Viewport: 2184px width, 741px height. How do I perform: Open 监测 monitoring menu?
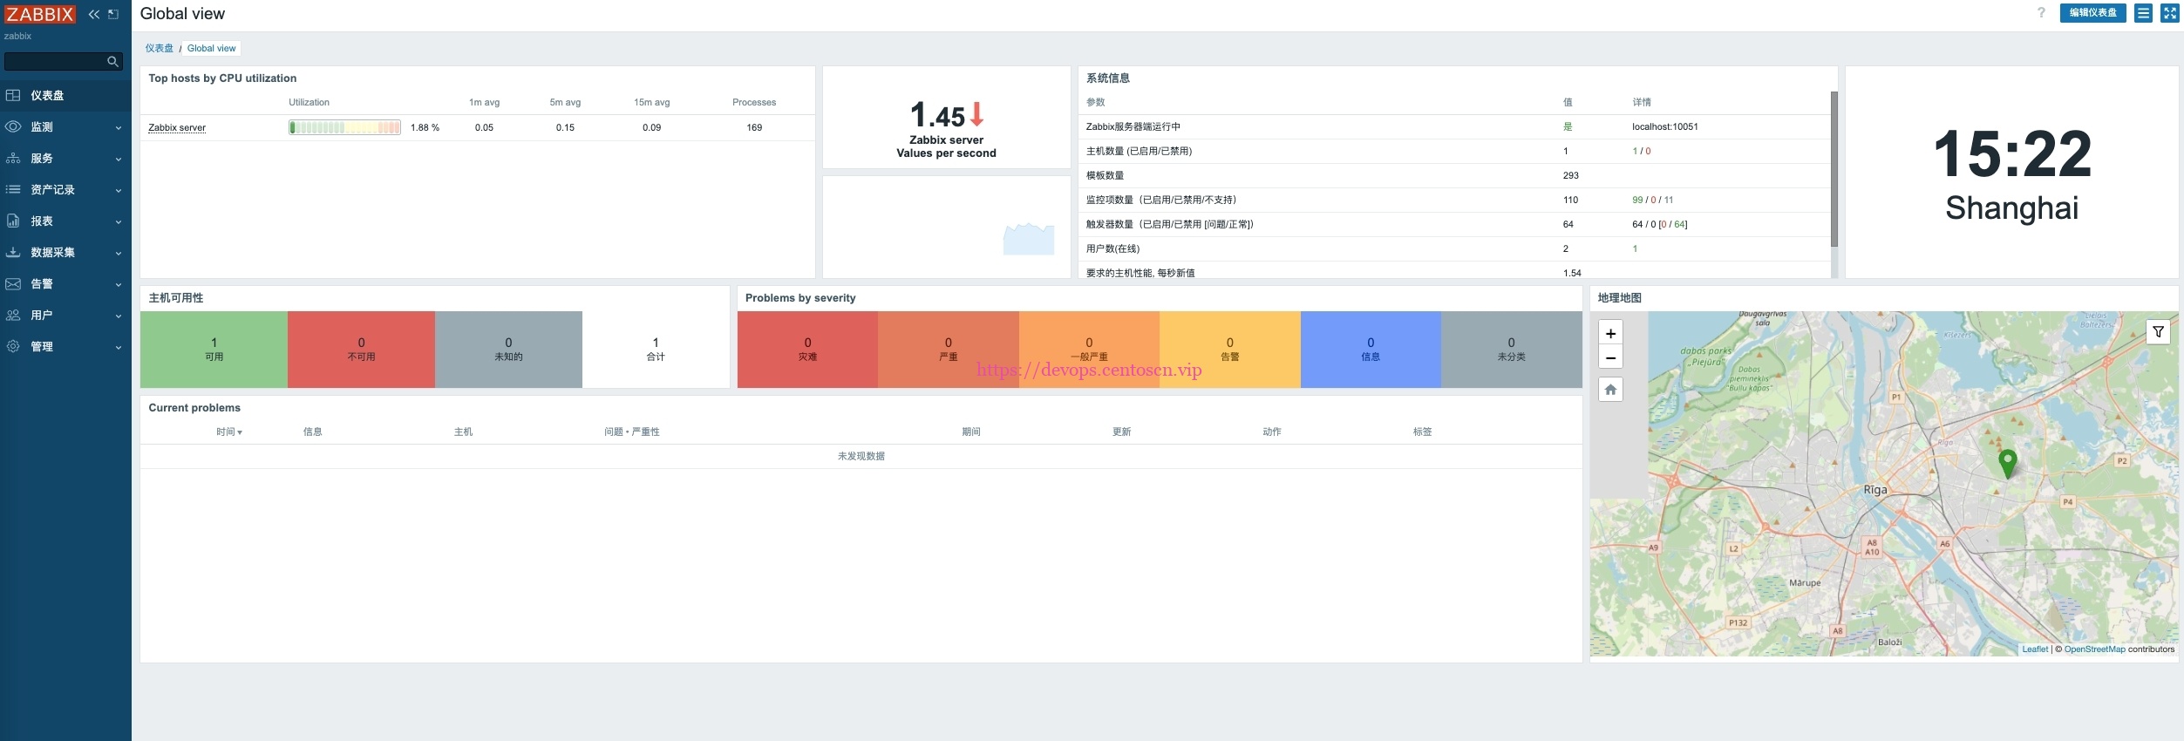click(65, 126)
